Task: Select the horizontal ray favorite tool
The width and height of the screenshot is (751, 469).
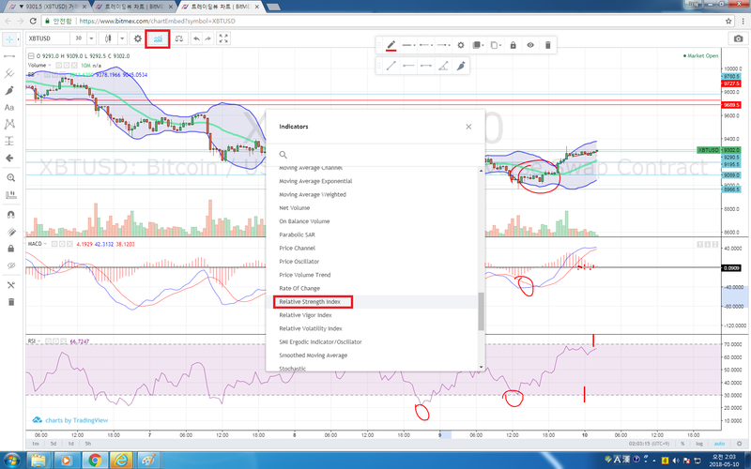Action: [408, 66]
